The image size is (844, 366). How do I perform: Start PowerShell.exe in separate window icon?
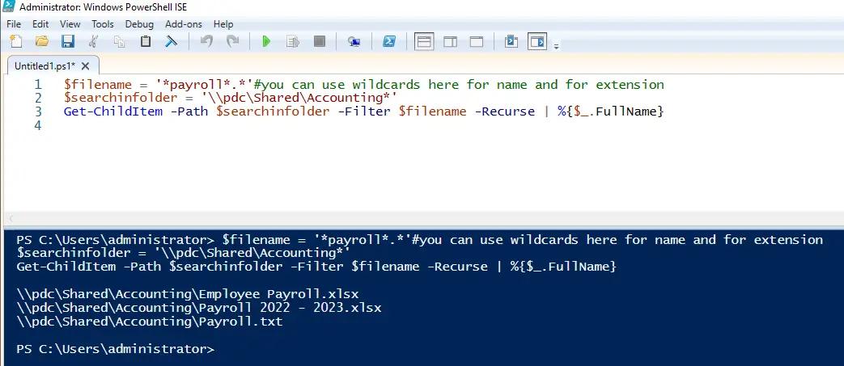pyautogui.click(x=389, y=41)
